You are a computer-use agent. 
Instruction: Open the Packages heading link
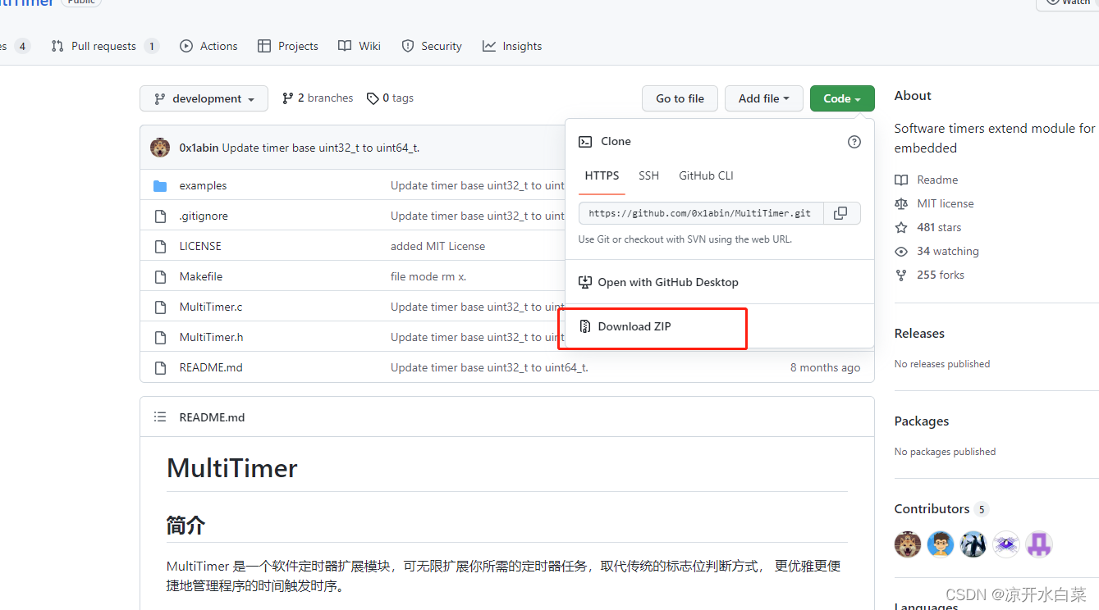coord(922,421)
